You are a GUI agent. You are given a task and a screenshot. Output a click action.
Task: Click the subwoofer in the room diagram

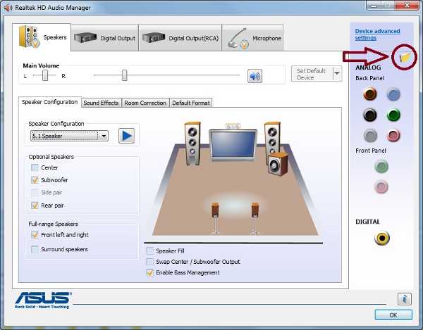[278, 164]
